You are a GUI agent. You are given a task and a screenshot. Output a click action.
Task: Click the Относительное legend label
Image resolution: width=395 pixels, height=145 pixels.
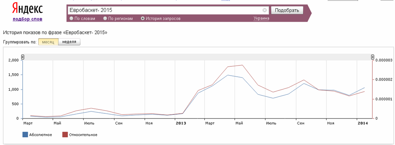pos(83,135)
